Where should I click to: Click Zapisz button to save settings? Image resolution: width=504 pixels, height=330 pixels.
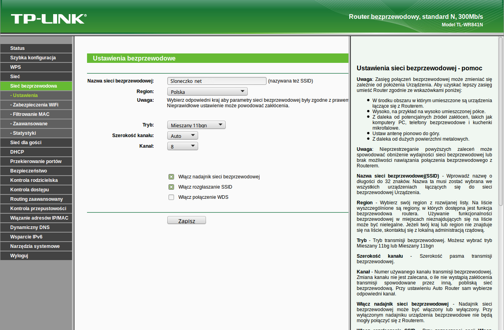[x=187, y=220]
